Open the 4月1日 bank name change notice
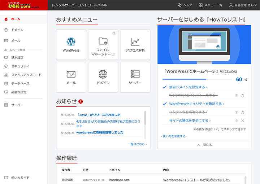Viewport: 260px width, 184px height. pos(108,123)
